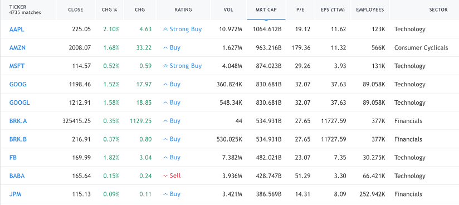Screen dimensions: 459x205
Task: Sort by the EMPLOYEES column header
Action: (370, 9)
